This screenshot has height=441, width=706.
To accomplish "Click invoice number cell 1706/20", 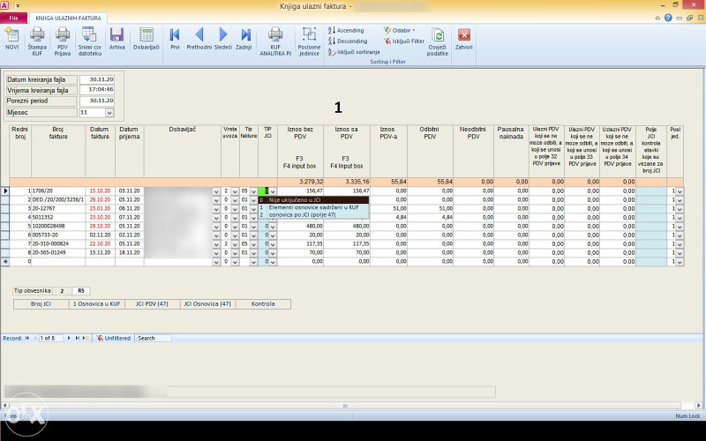I will (x=58, y=191).
